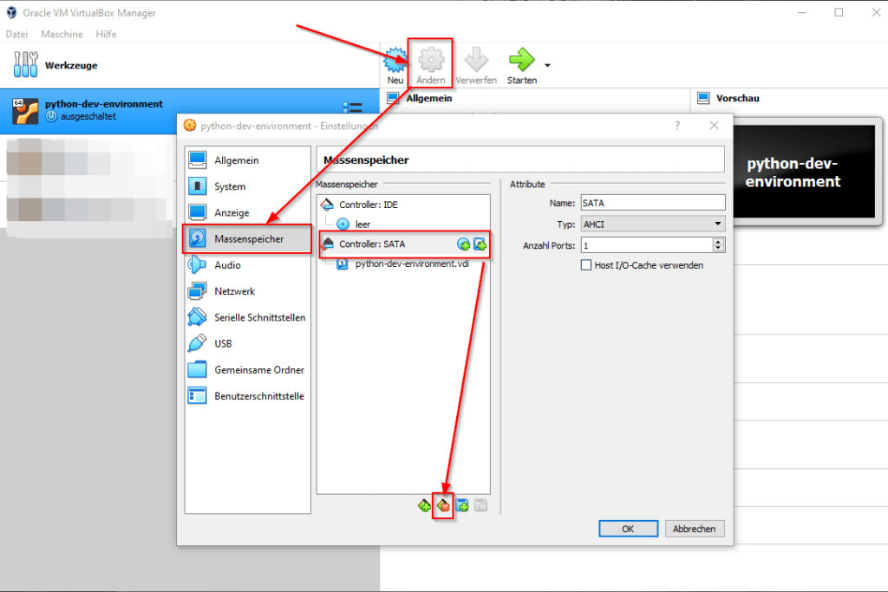Add an optical drive to the SATA controller
Screen dimensions: 888x592
pos(463,244)
